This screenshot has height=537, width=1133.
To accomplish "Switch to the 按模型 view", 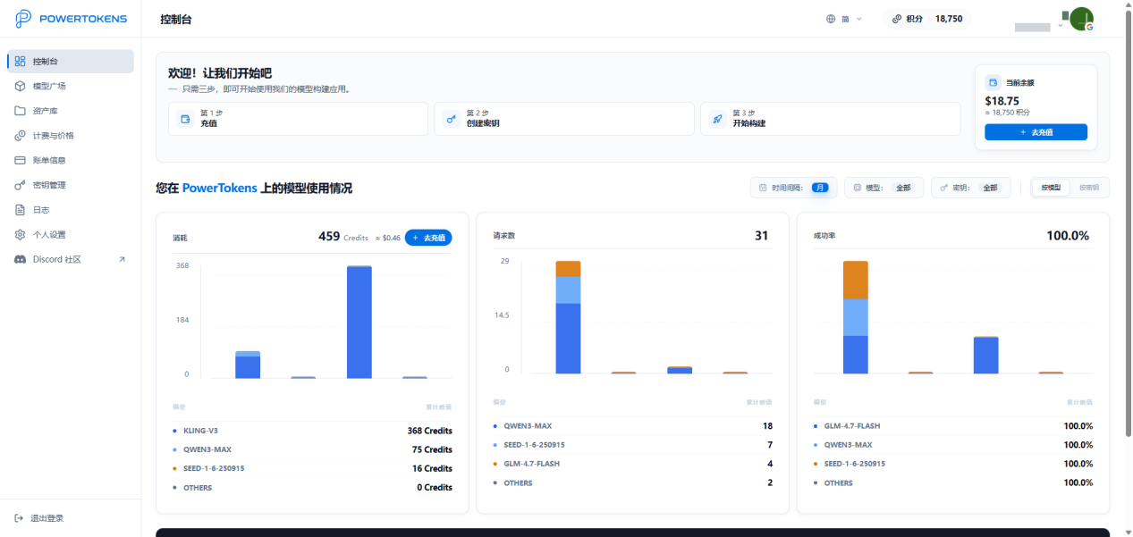I will [x=1051, y=188].
